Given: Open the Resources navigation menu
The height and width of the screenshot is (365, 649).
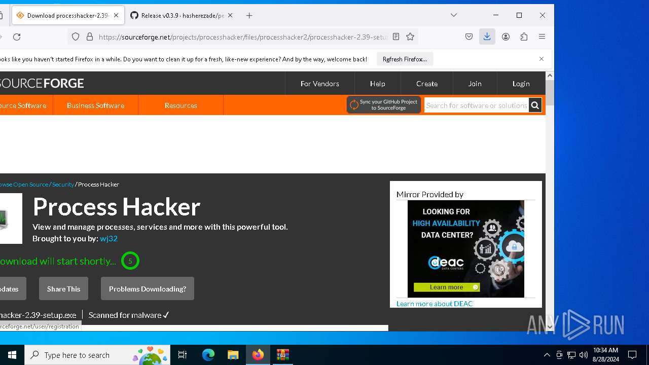Looking at the screenshot, I should [181, 105].
